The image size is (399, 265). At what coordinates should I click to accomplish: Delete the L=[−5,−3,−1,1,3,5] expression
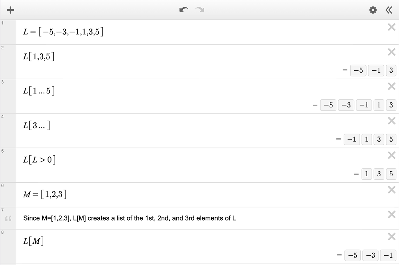(x=391, y=27)
